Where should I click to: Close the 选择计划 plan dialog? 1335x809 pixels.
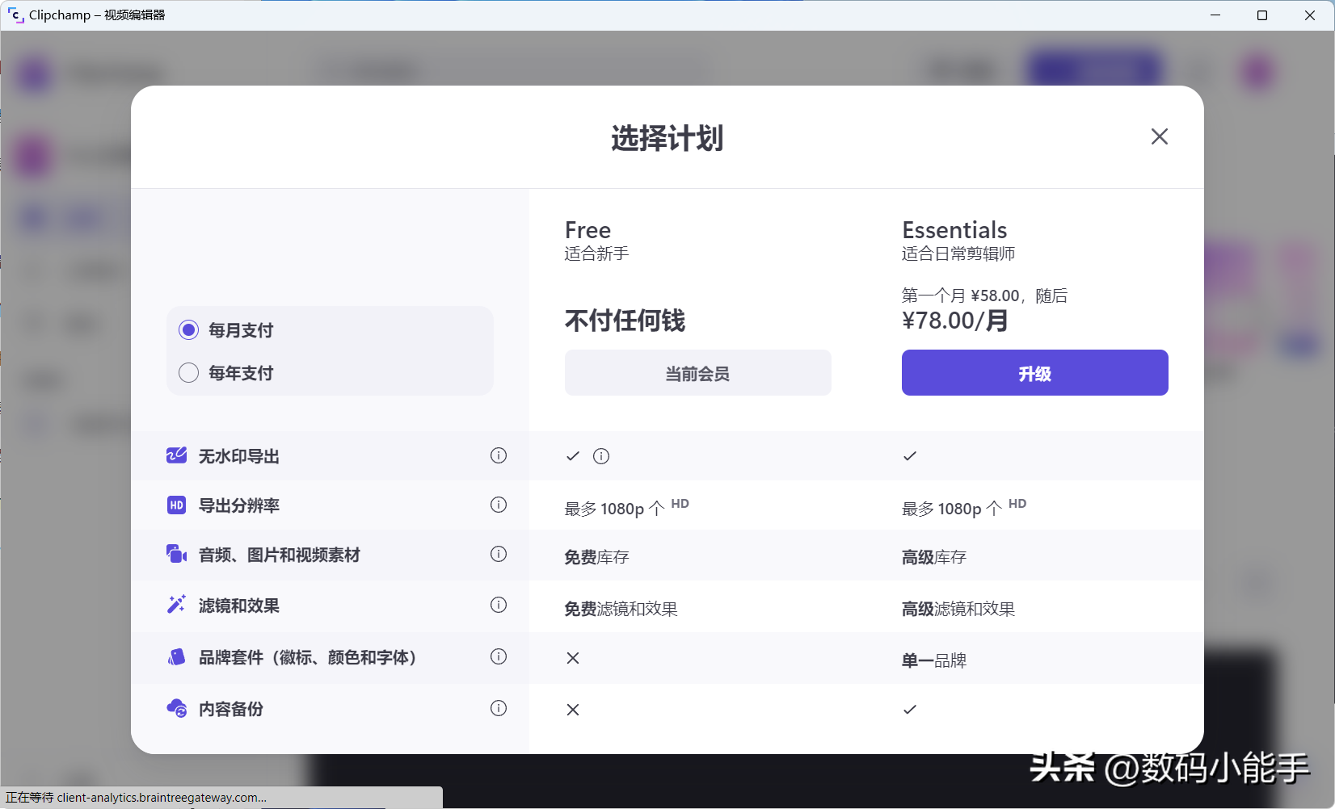[1159, 136]
